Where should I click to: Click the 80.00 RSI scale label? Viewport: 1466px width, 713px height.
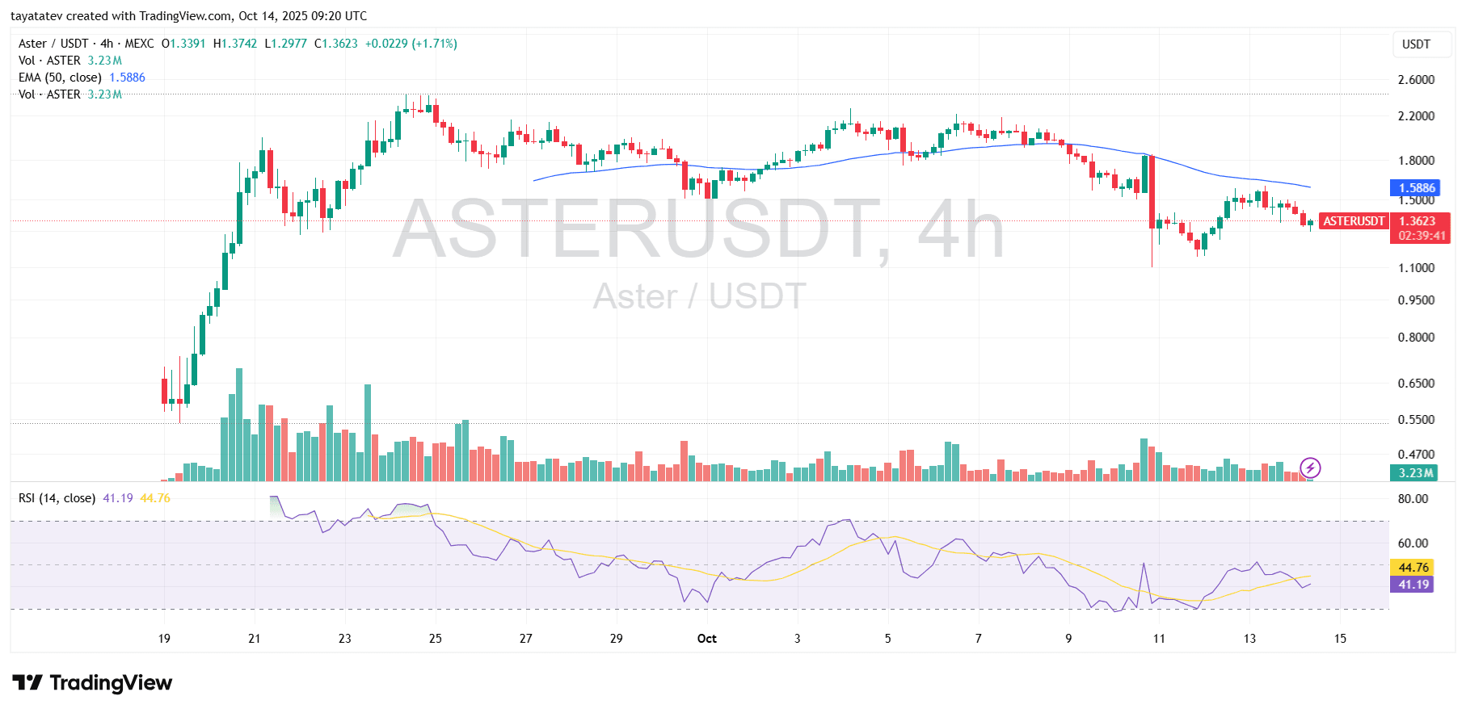pyautogui.click(x=1413, y=499)
